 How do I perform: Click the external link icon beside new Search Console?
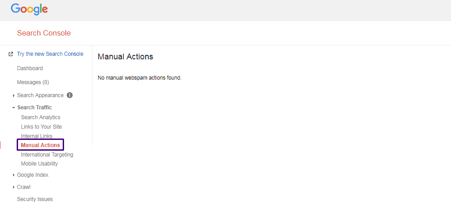tap(11, 54)
